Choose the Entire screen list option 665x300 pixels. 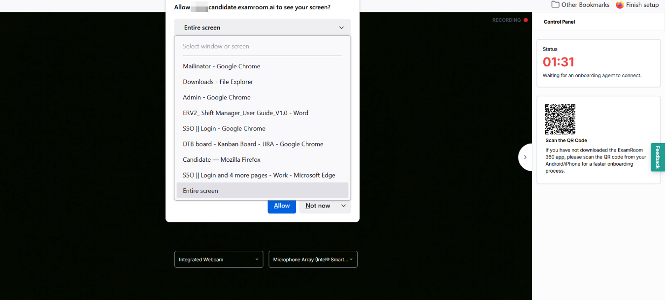(200, 191)
